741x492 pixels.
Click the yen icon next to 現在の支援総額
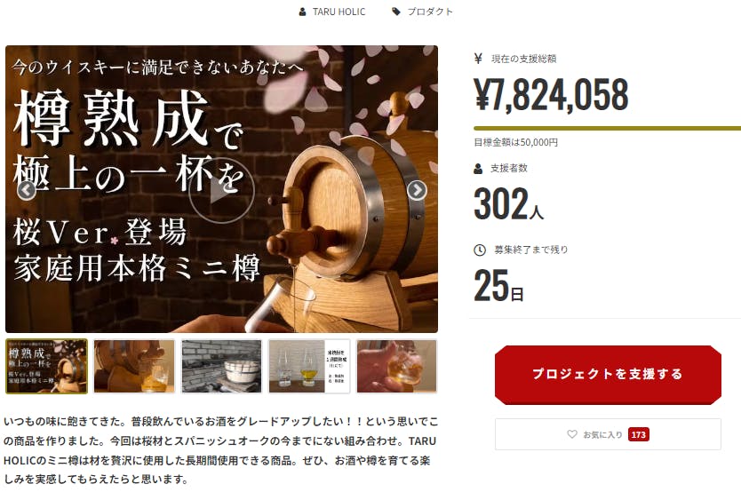[478, 59]
